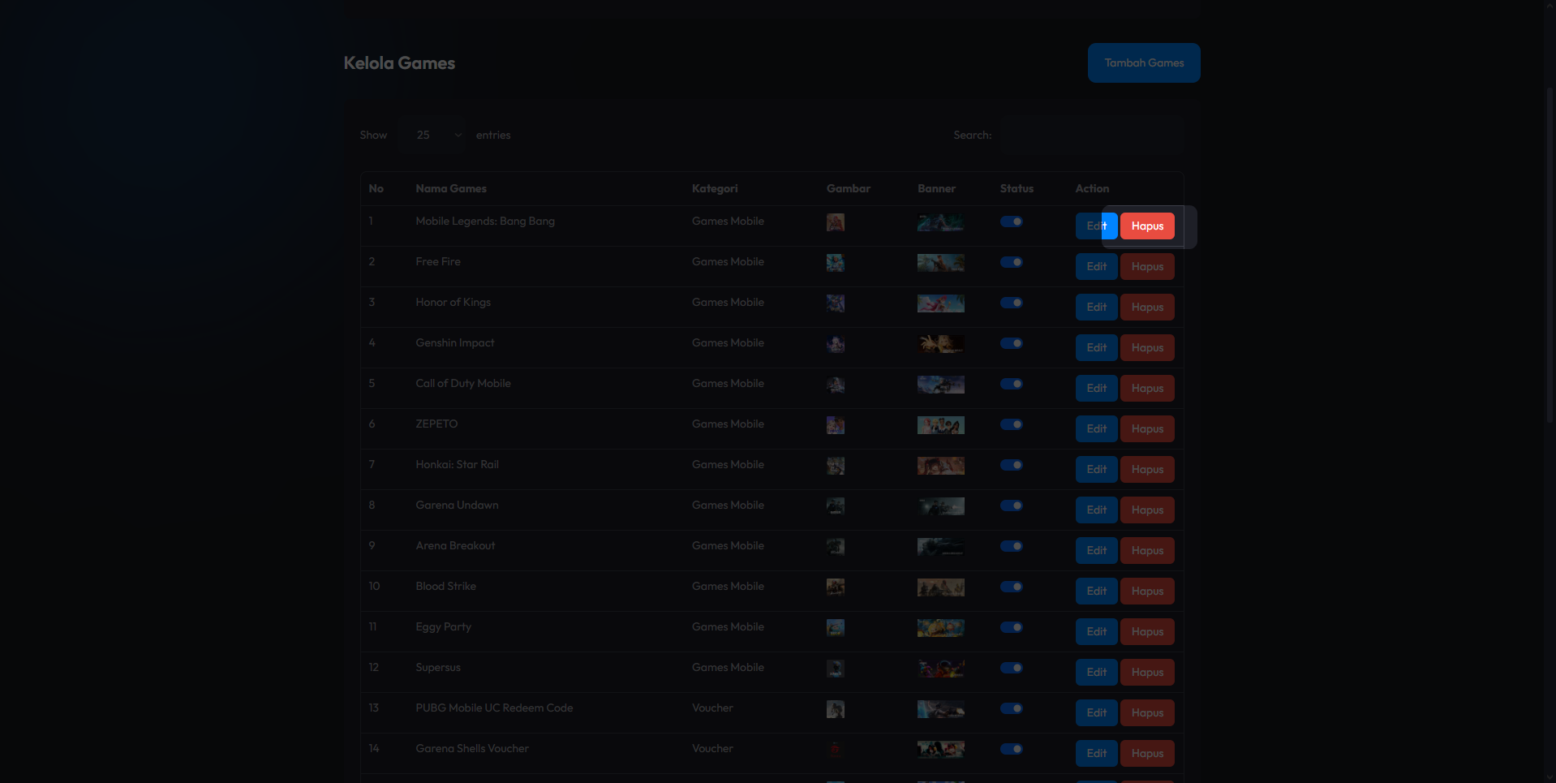Click the page vertical scrollbar
The height and width of the screenshot is (783, 1556).
(x=1550, y=256)
